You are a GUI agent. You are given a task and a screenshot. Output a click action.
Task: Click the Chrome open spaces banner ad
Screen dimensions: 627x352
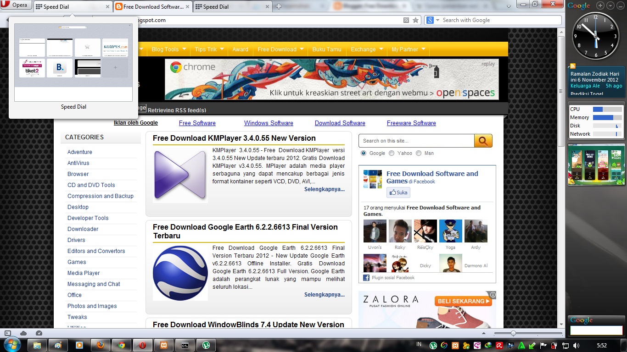coord(331,79)
